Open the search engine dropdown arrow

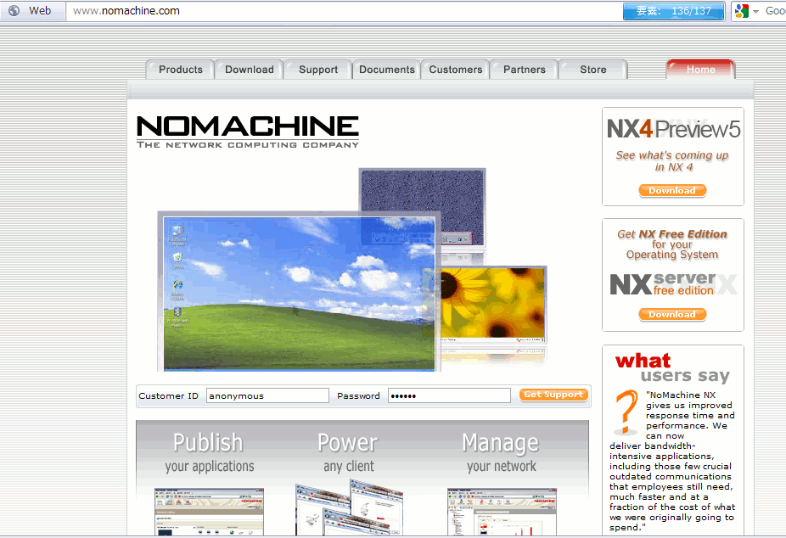(756, 12)
